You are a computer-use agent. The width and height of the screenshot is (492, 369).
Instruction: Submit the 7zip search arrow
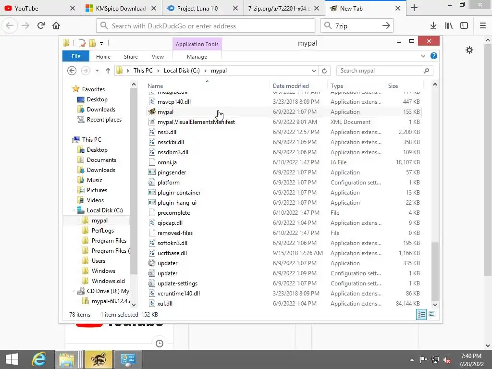pyautogui.click(x=386, y=26)
